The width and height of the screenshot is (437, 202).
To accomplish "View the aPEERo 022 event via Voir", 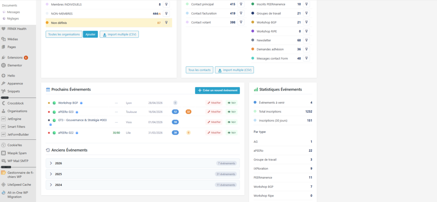I will pos(231,133).
